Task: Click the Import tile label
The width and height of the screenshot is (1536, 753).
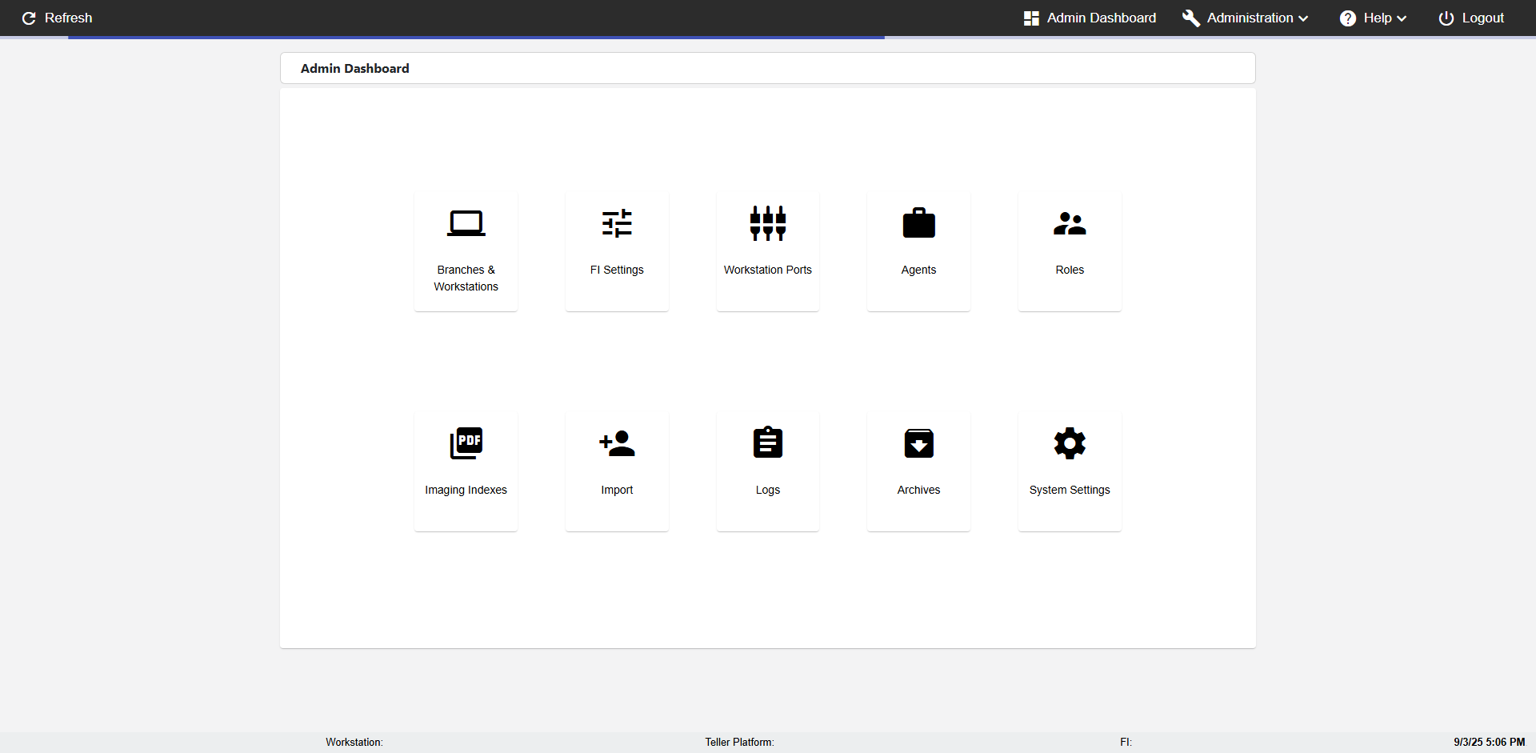Action: coord(617,490)
